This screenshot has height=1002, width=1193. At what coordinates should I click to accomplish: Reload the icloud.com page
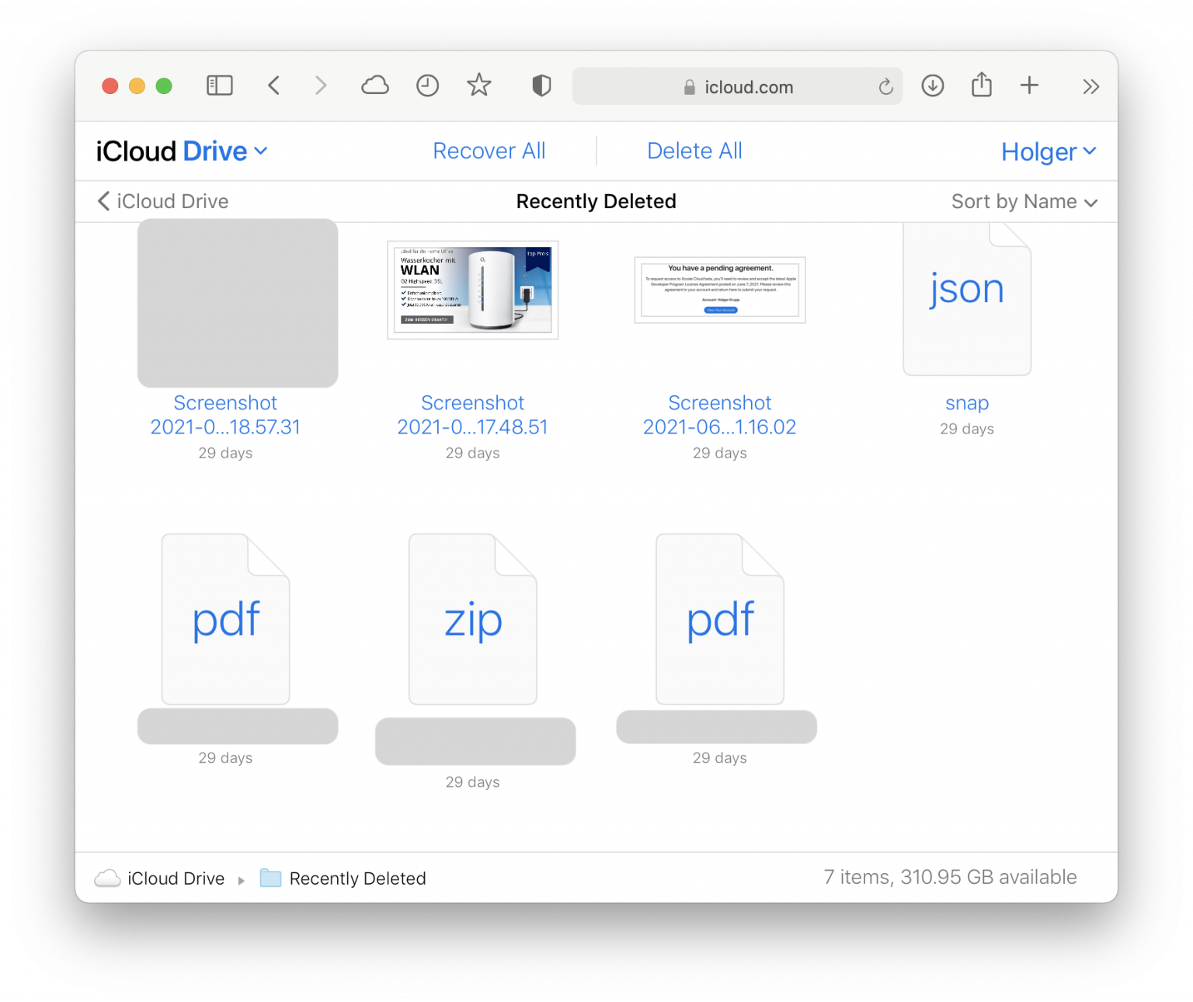pyautogui.click(x=885, y=86)
